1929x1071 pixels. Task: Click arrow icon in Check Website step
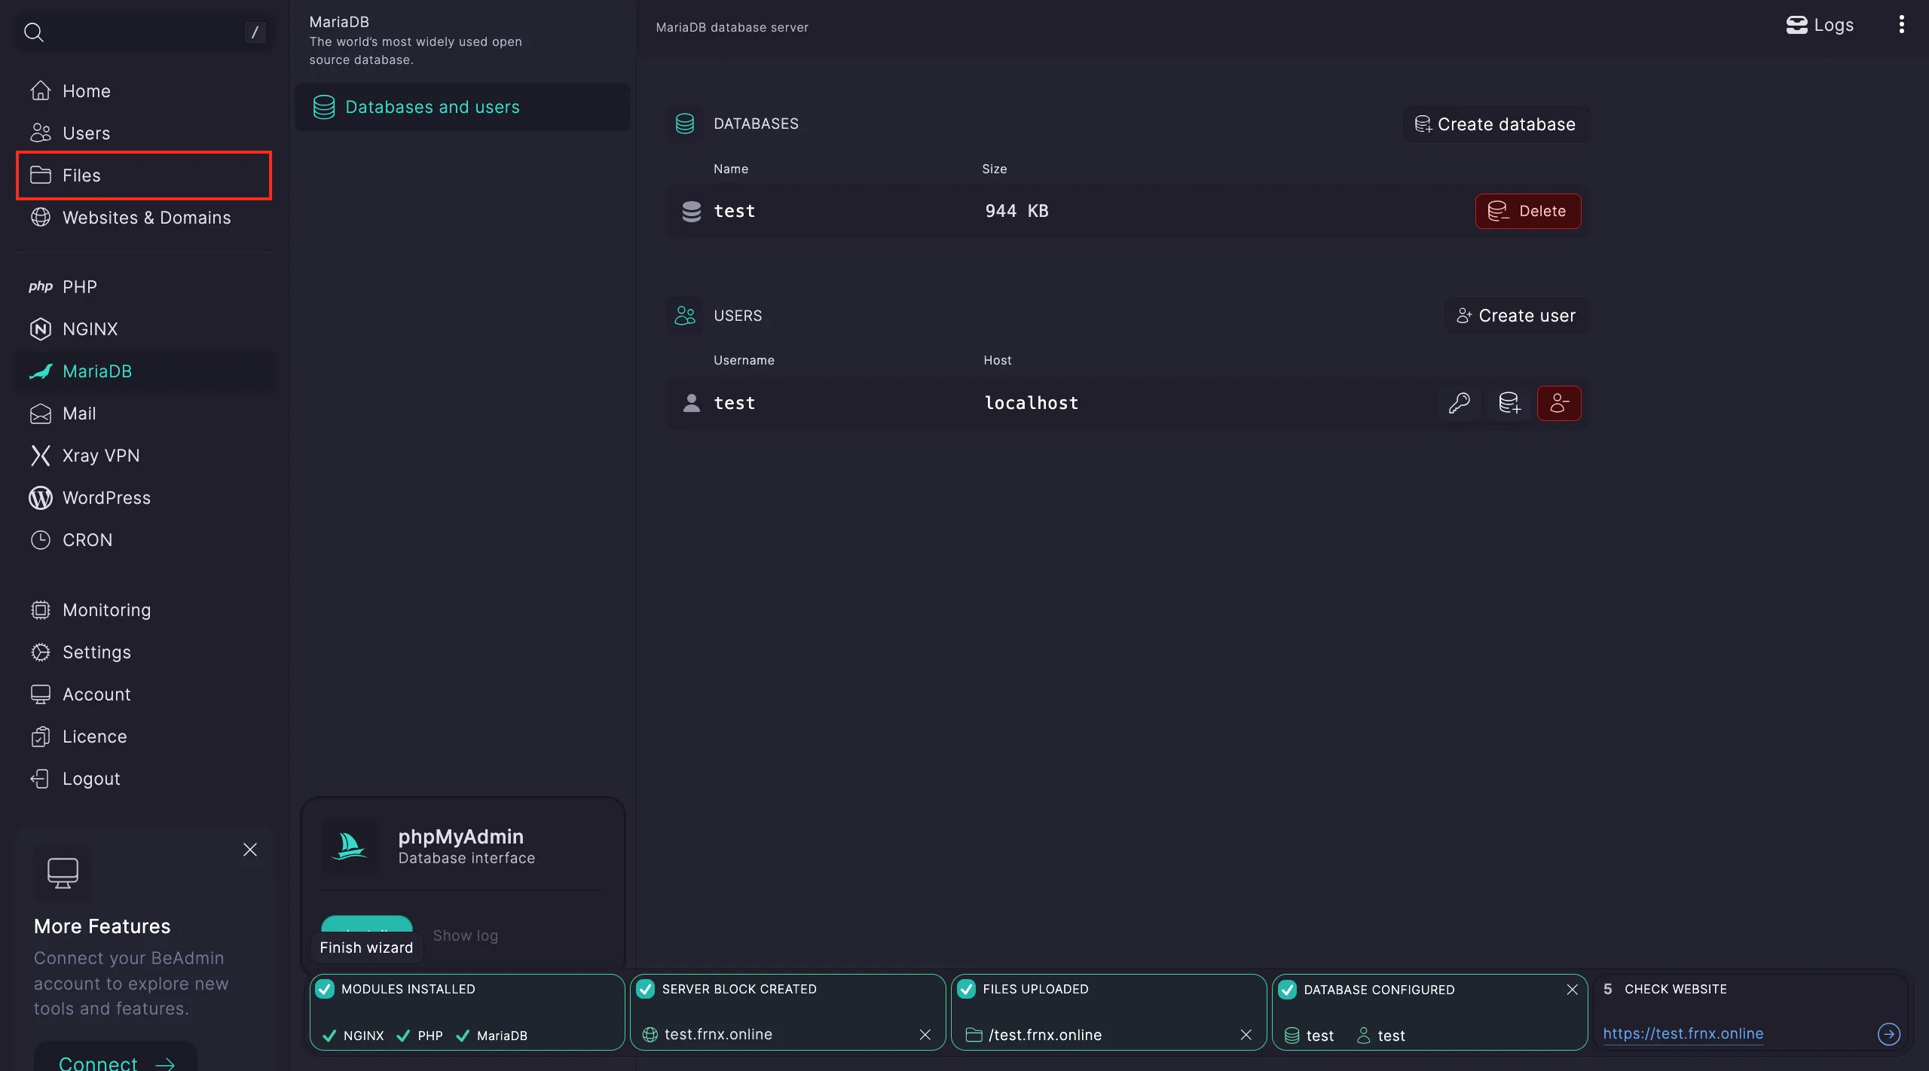[1889, 1034]
